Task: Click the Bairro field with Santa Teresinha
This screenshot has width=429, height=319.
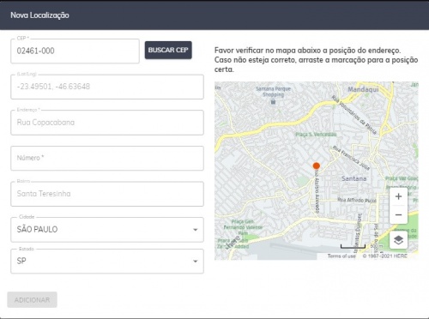Action: [107, 194]
